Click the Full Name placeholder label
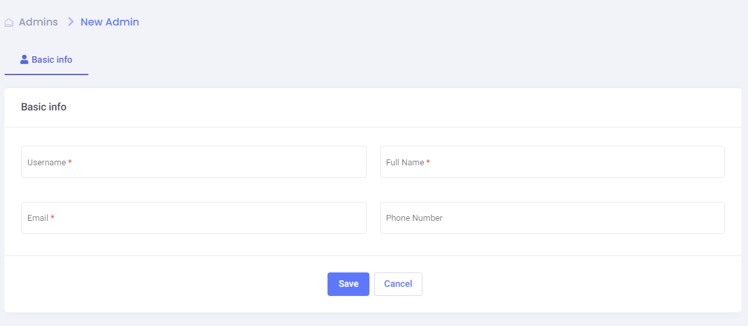Viewport: 748px width, 326px height. 405,162
